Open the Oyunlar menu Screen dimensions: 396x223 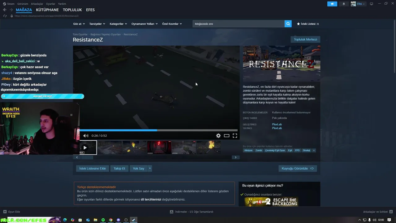[x=50, y=4]
